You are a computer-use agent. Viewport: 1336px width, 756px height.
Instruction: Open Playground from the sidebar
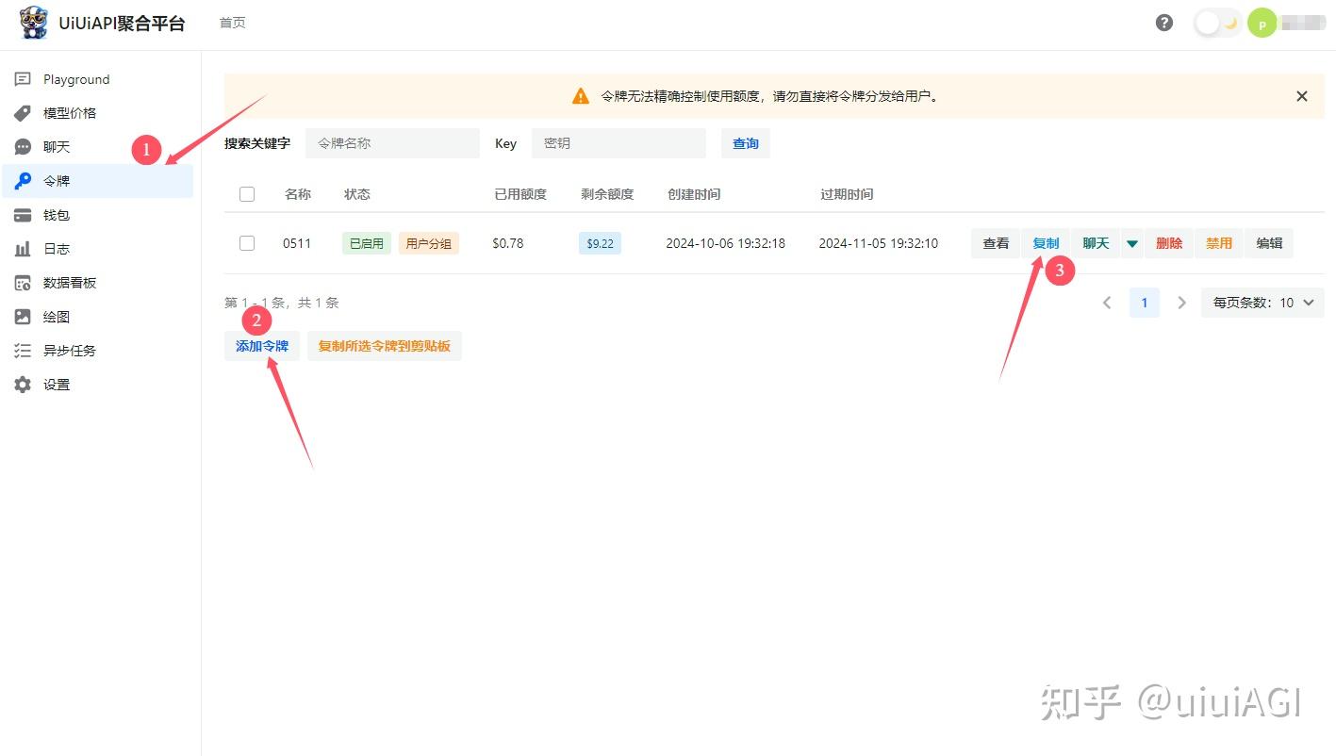98,79
